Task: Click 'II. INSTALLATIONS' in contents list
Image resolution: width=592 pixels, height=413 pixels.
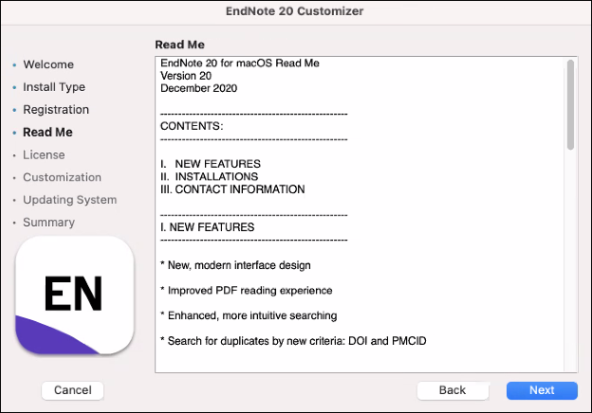Action: pos(209,177)
